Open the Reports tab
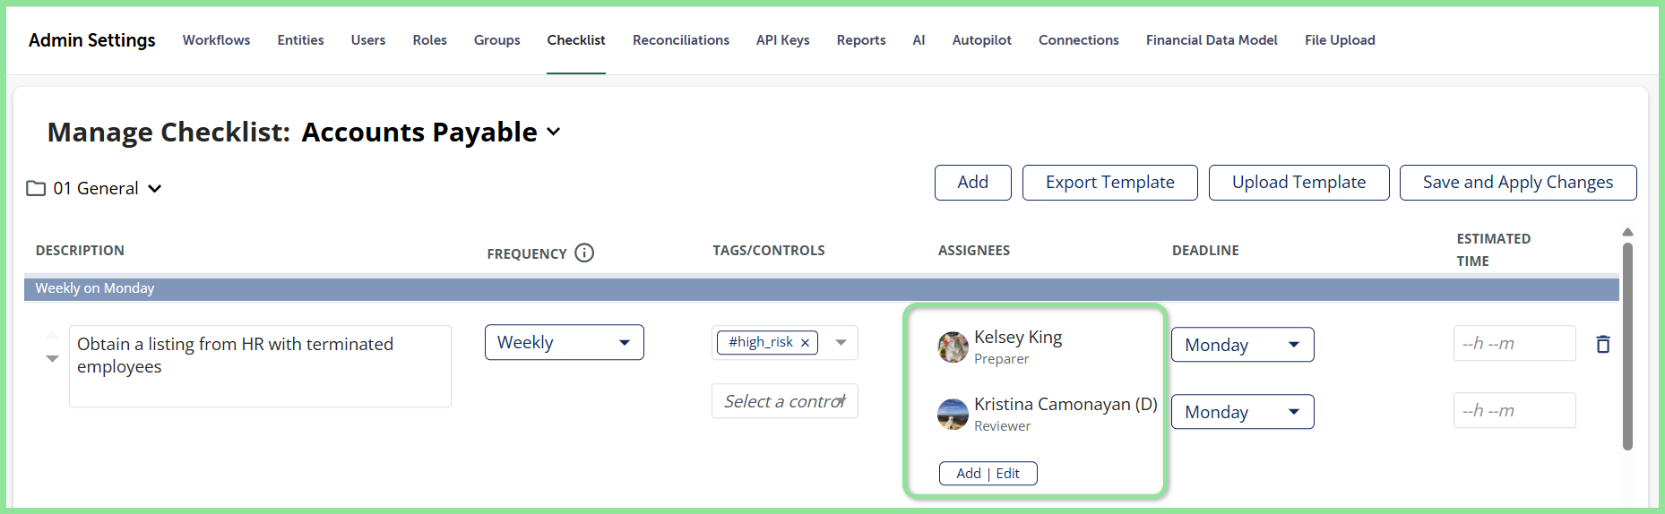 click(861, 39)
